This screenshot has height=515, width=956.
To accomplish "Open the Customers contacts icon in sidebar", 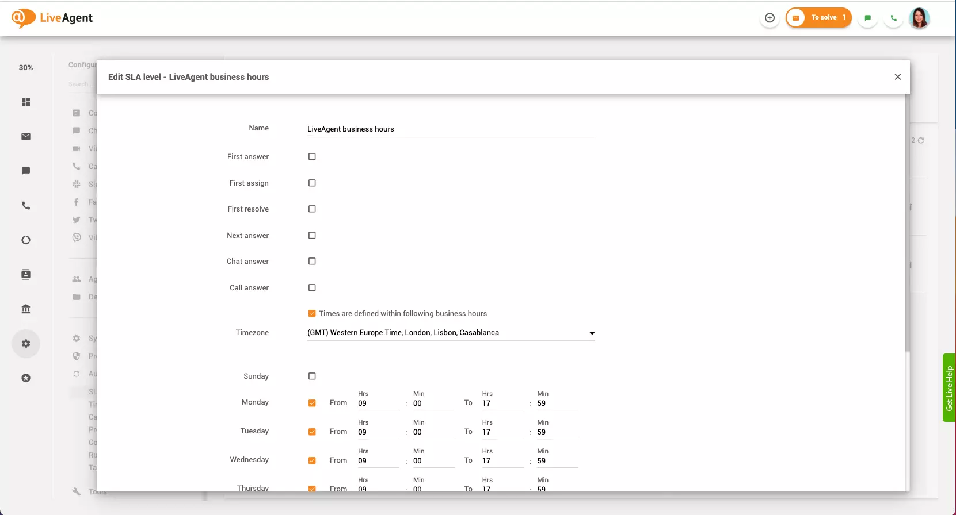I will point(26,275).
